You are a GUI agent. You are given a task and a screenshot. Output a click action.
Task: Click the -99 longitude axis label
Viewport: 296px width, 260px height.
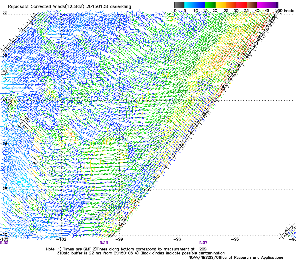tap(119, 239)
